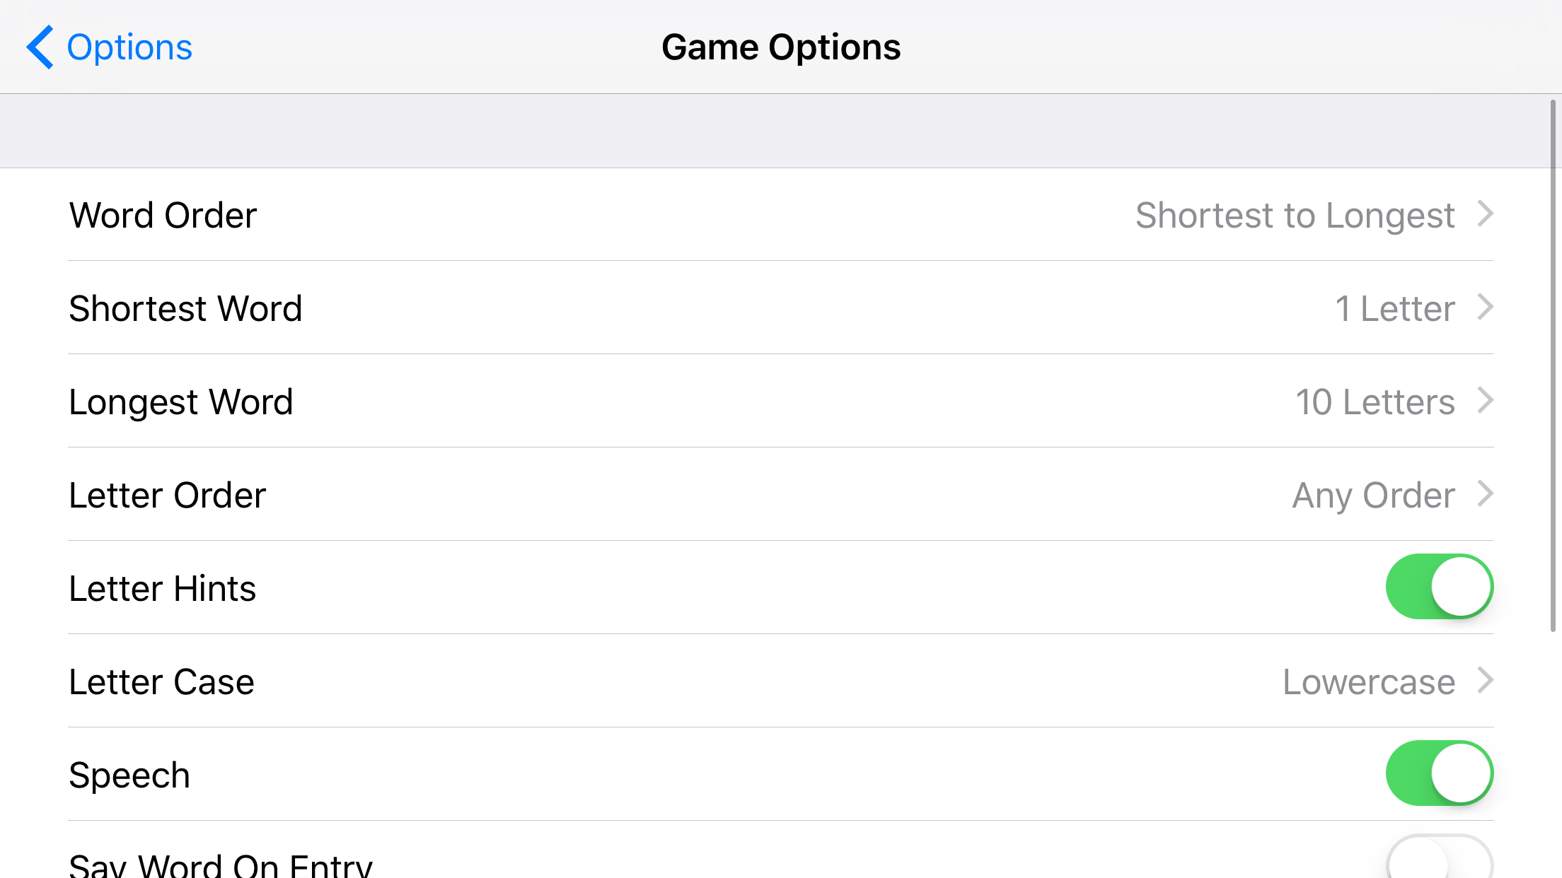Tap the Lowercase value text
Viewport: 1562px width, 878px height.
pos(1368,681)
